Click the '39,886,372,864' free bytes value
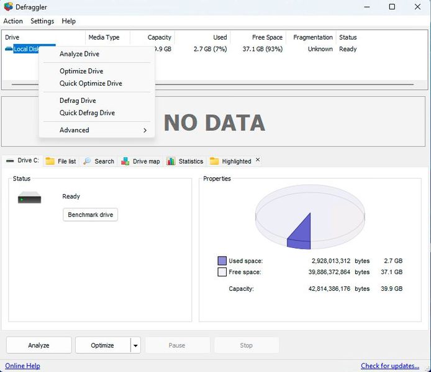 [329, 272]
